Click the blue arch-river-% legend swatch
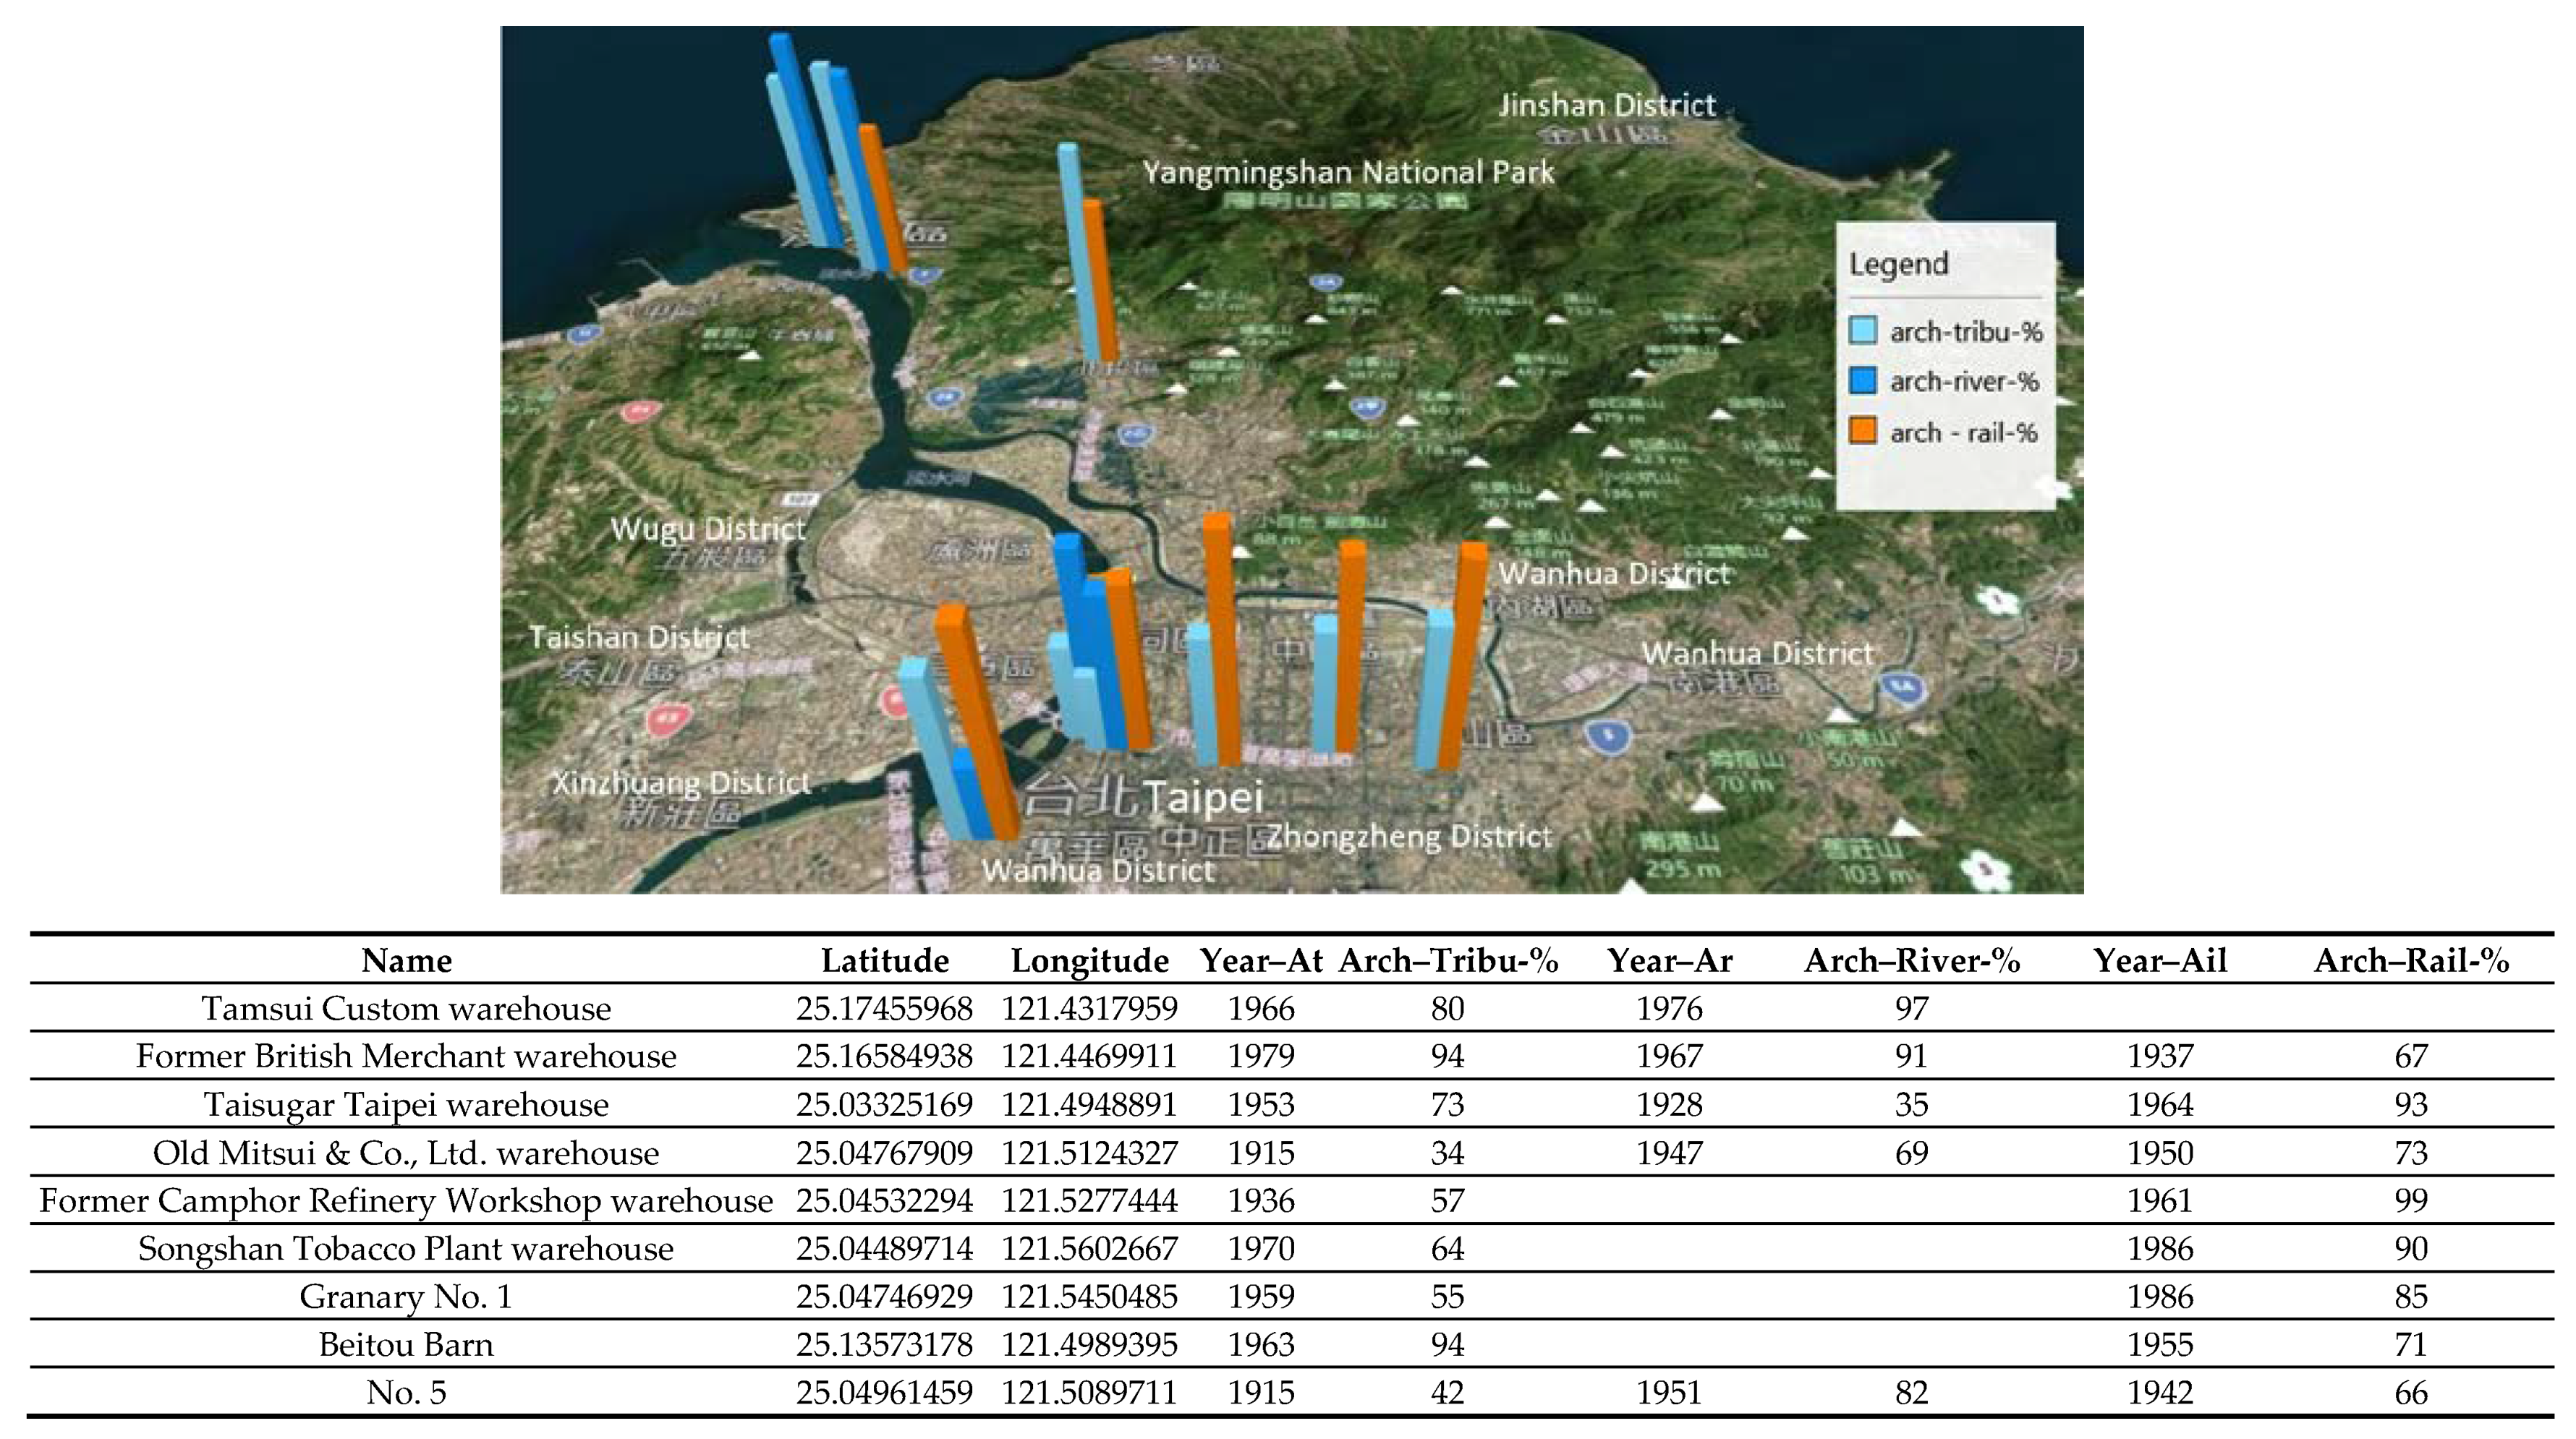Image resolution: width=2576 pixels, height=1439 pixels. (1862, 381)
